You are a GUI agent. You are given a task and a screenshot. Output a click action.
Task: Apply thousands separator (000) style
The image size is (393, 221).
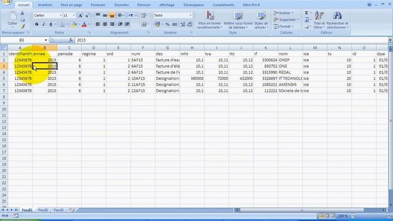click(x=174, y=24)
